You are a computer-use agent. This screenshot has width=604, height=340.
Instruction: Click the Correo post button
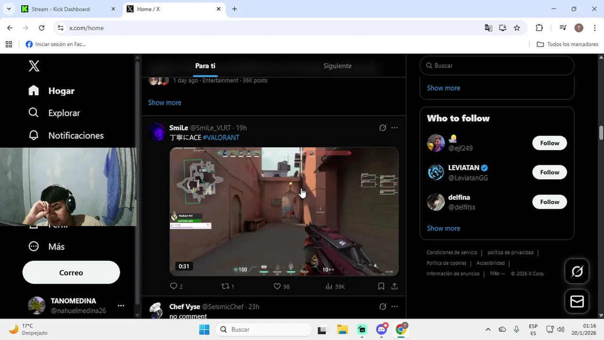click(71, 272)
